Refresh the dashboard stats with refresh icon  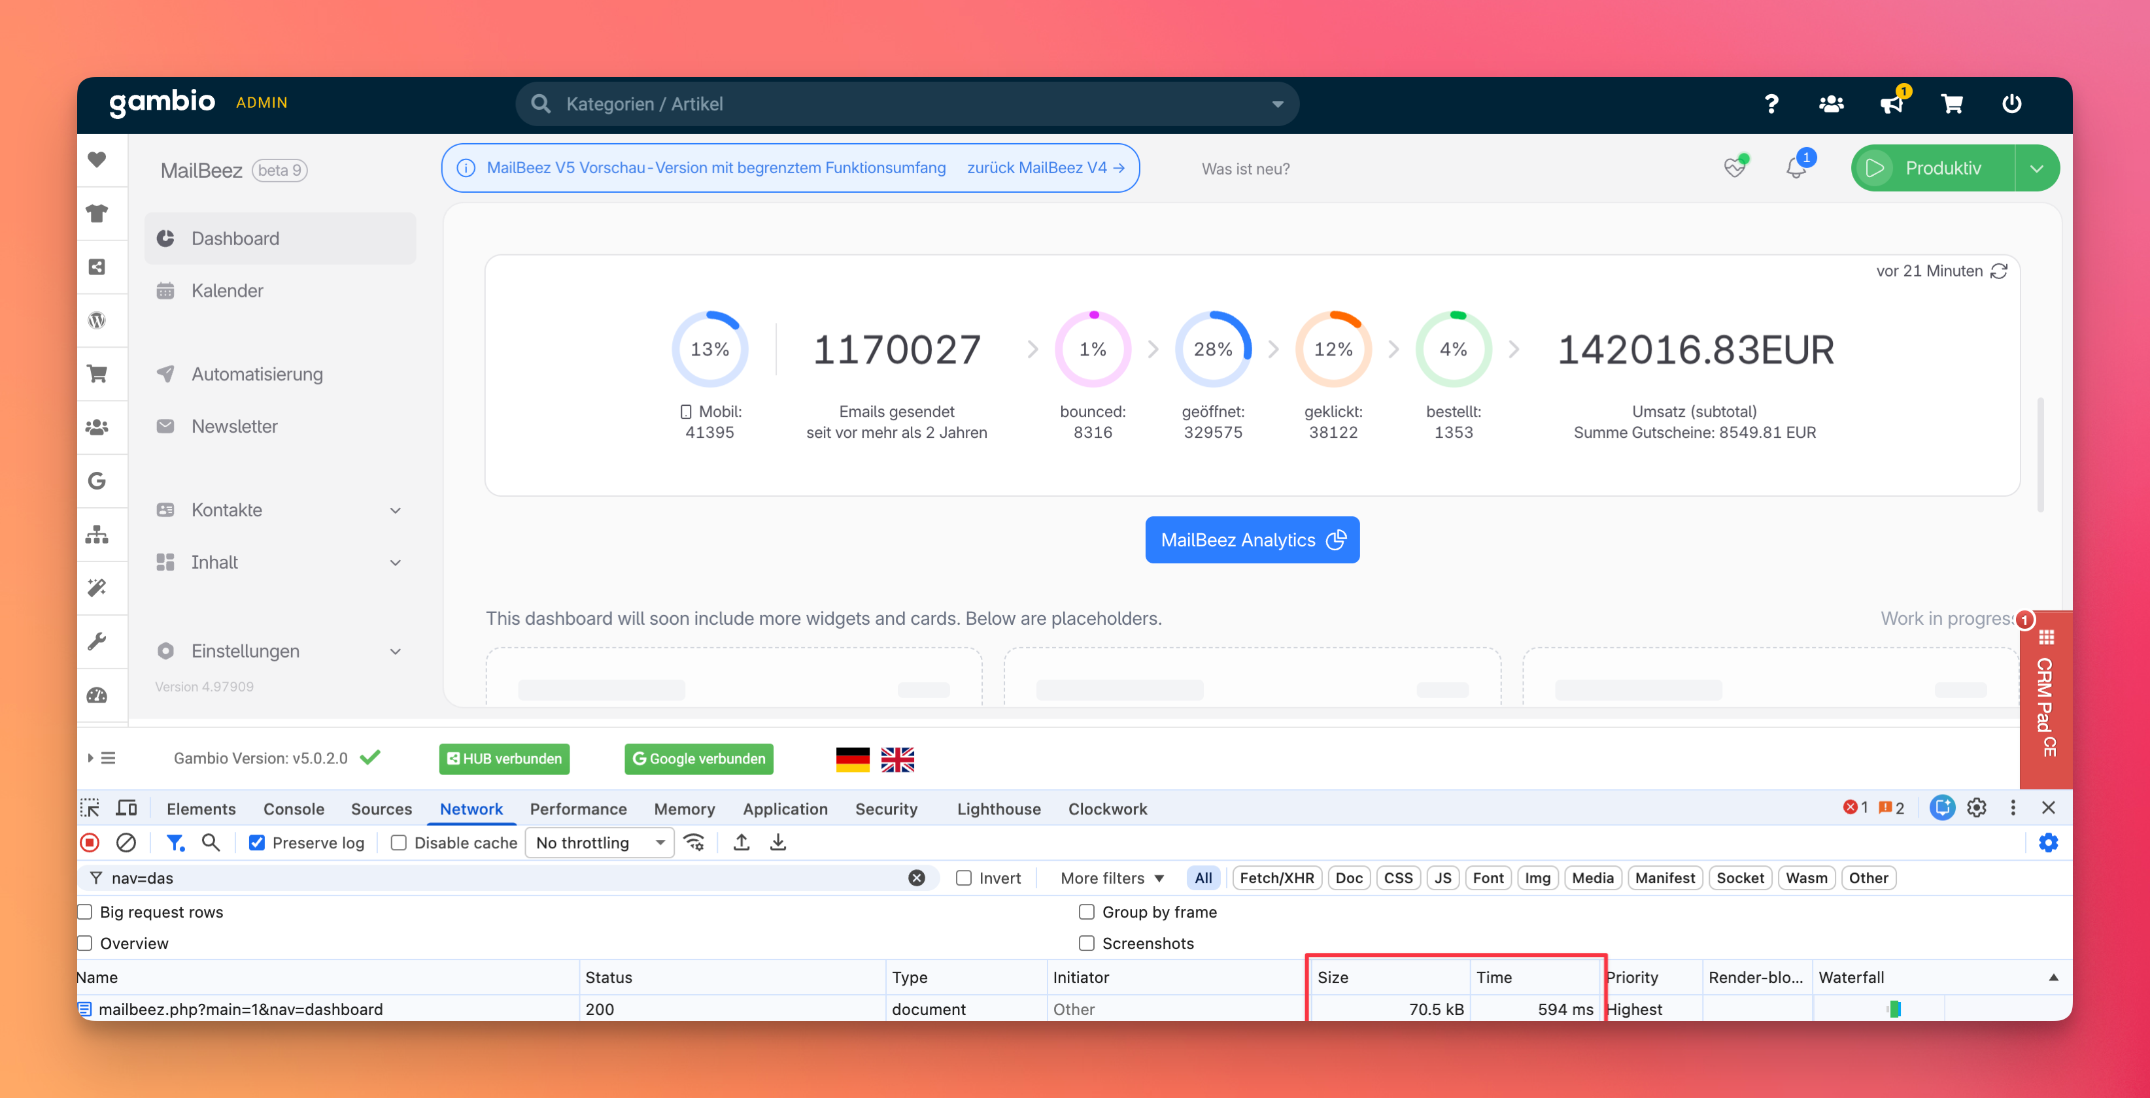pos(1999,271)
